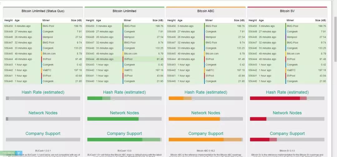Click Company Support bar under Bitcoin ABC
This screenshot has height=157, width=337.
(x=206, y=139)
